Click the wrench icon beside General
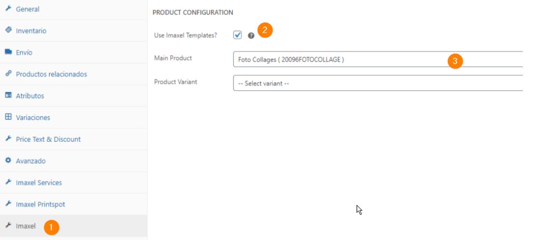533x240 pixels. [x=8, y=9]
